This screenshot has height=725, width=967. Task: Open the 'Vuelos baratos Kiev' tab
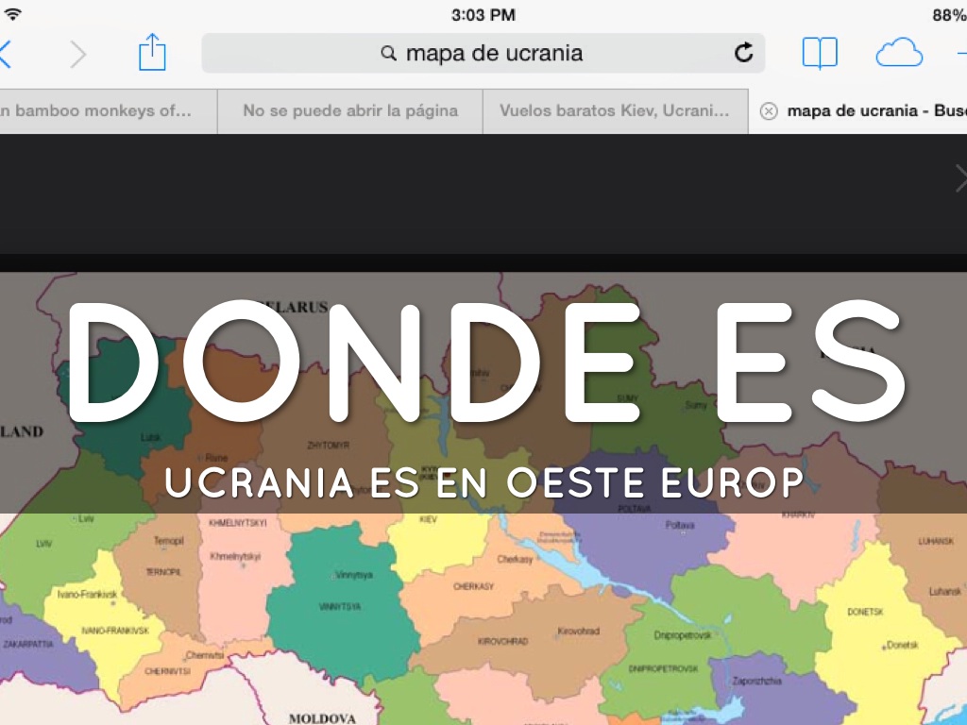615,111
